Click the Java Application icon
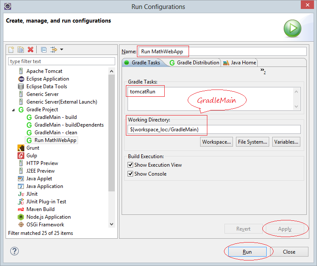 21,186
